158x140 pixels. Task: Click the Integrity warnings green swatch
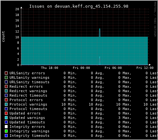6,131
